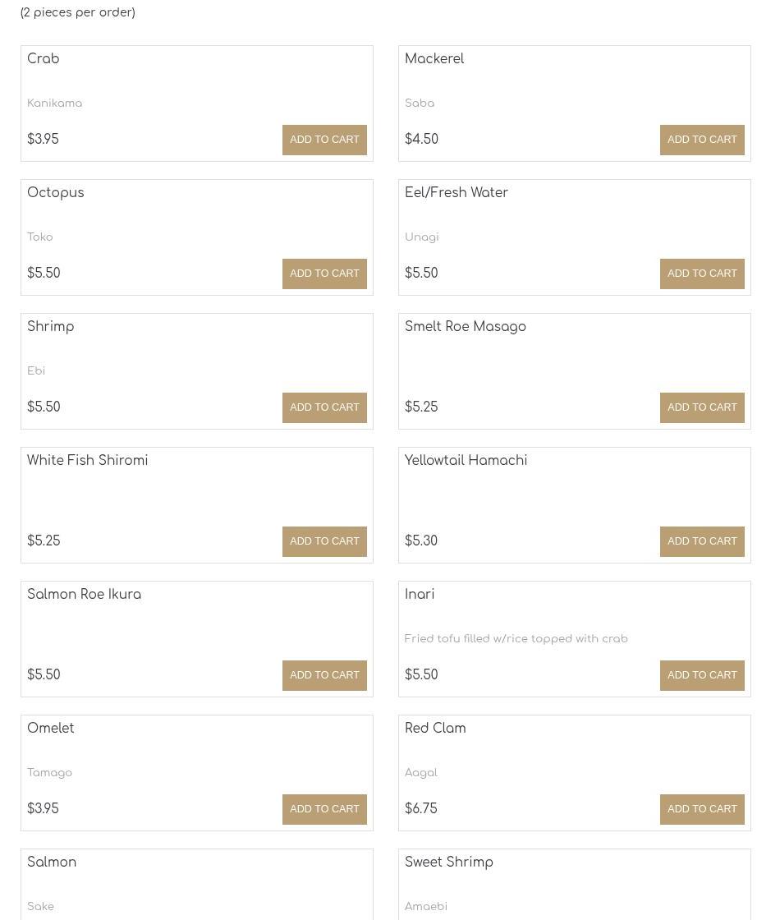Click the Yellowtail Hamachi title
Viewport: 780px width, 920px height.
(466, 461)
